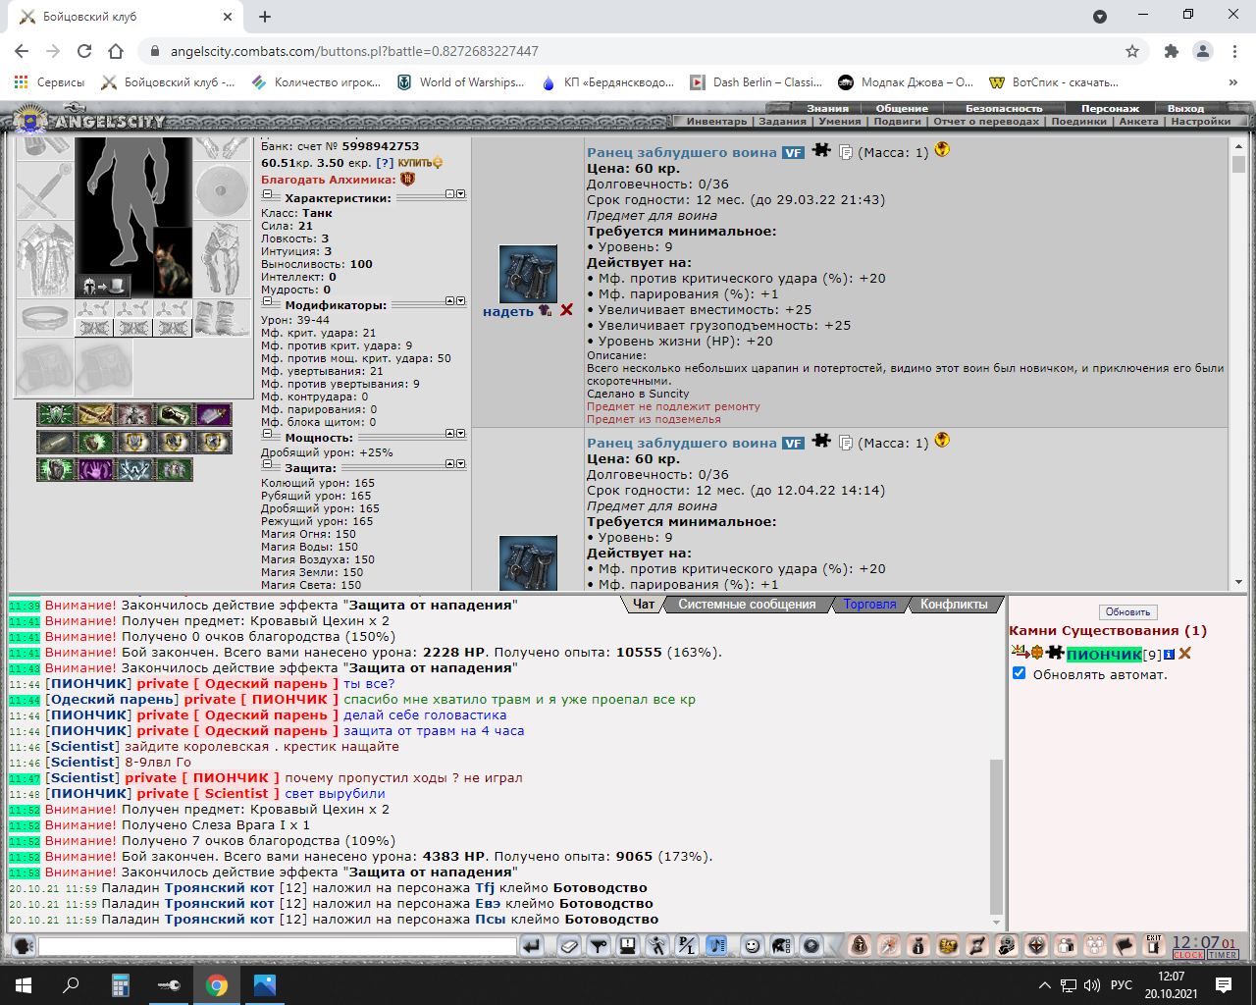This screenshot has width=1256, height=1005.
Task: Click the purple hand ability icon
Action: coord(95,469)
